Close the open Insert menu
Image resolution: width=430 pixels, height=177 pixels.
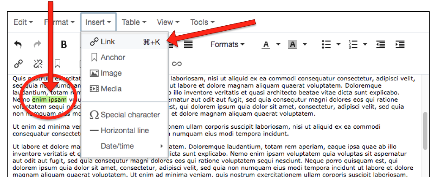(98, 22)
